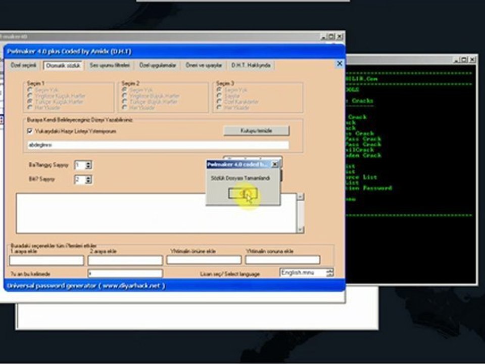Image resolution: width=485 pixels, height=364 pixels.
Task: Increase the Başlangıç Sayısı value
Action: tap(88, 163)
